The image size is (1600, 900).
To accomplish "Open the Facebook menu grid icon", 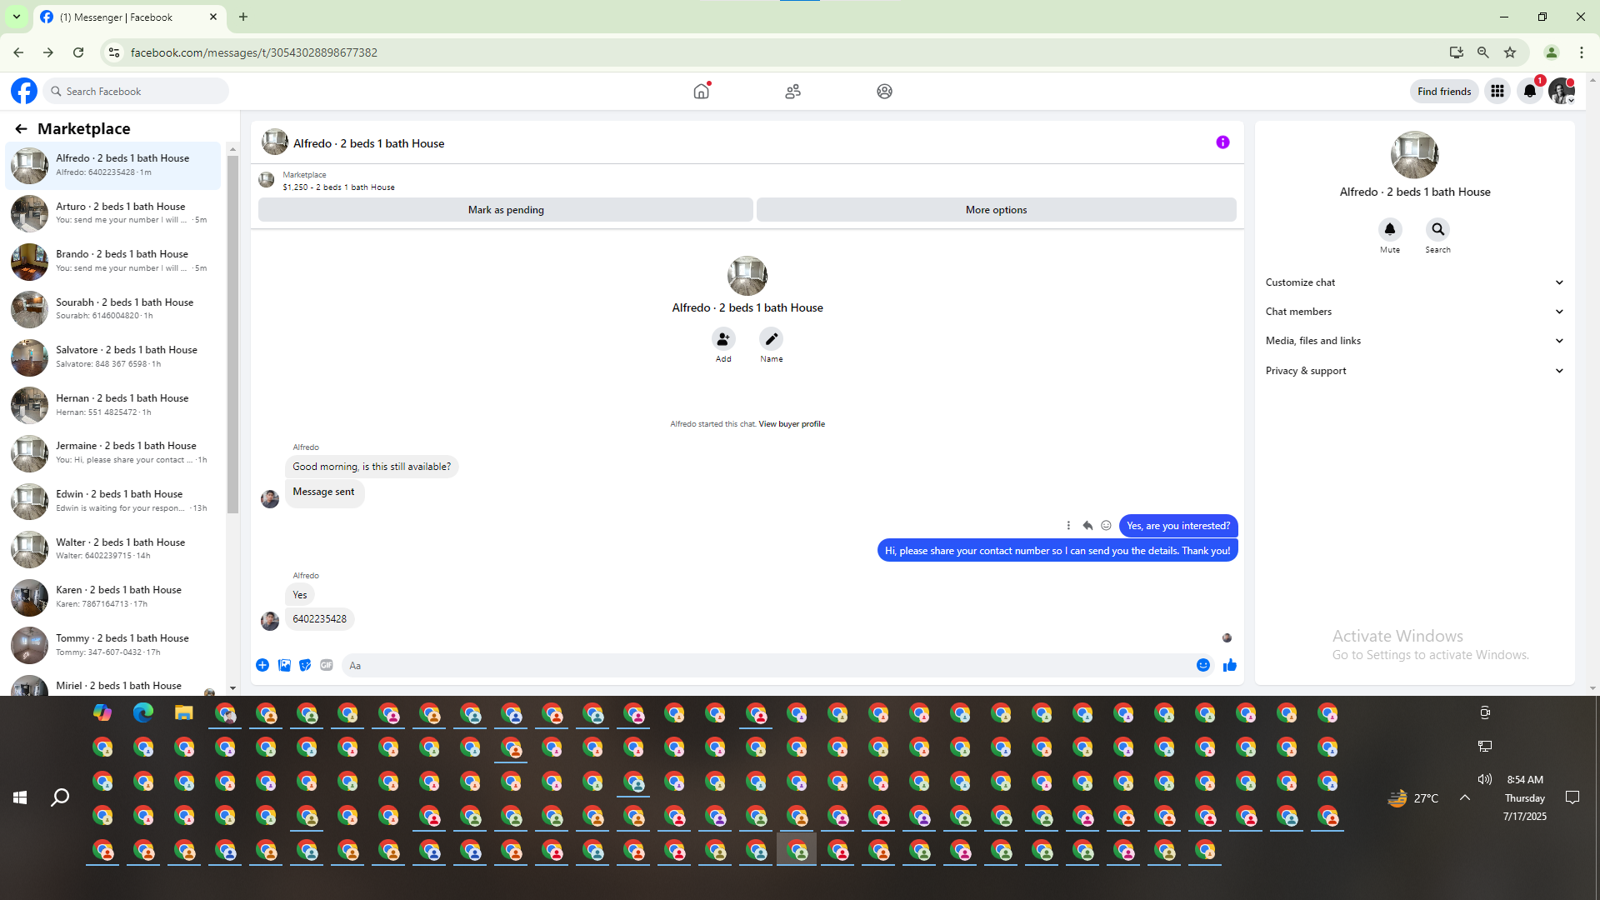I will point(1497,92).
